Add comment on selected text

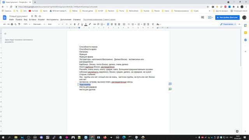click(170, 84)
